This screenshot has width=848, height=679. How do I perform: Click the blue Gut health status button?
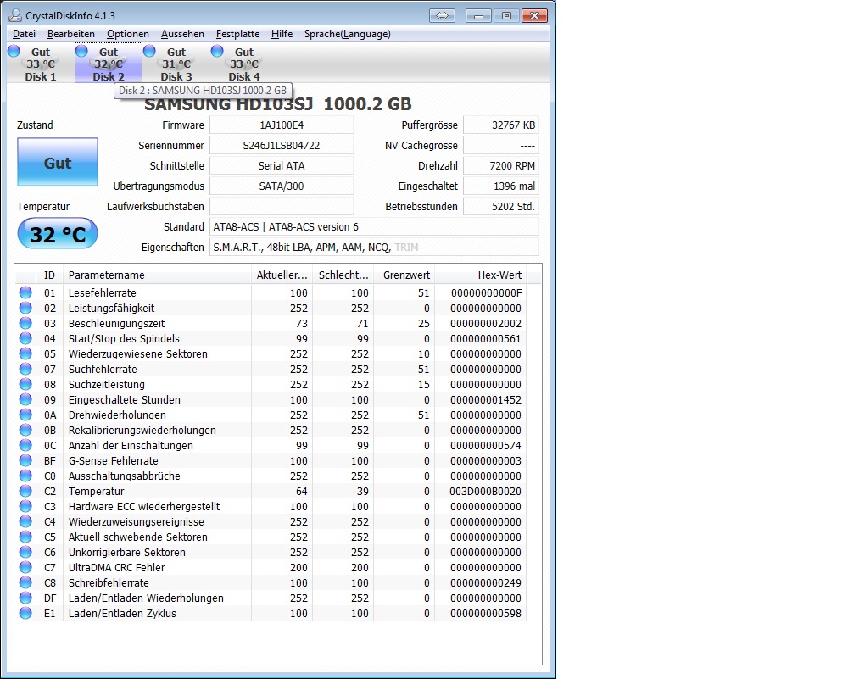[58, 162]
